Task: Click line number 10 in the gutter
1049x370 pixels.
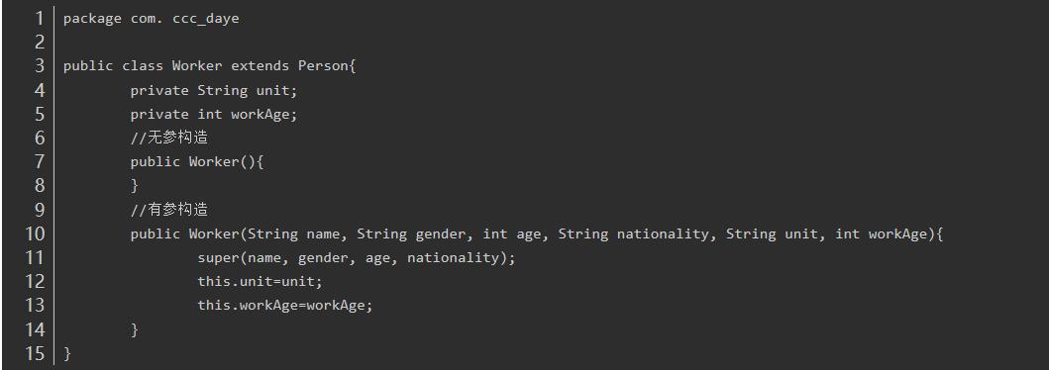Action: pyautogui.click(x=34, y=233)
